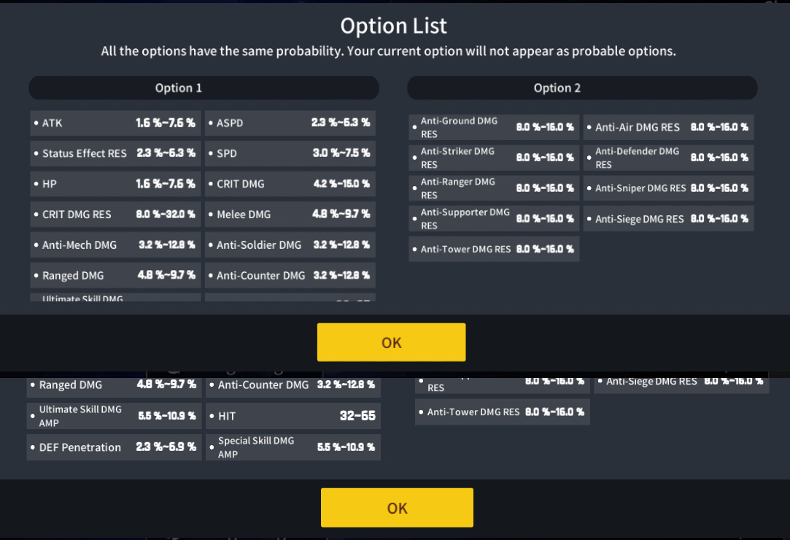Image resolution: width=790 pixels, height=540 pixels.
Task: Click the Melee DMG option
Action: click(x=290, y=215)
